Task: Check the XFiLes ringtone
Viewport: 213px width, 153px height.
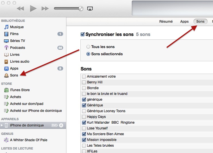Action: pos(84,151)
